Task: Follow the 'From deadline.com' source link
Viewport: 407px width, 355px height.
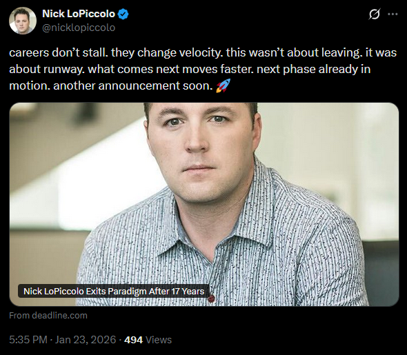Action: pos(48,315)
